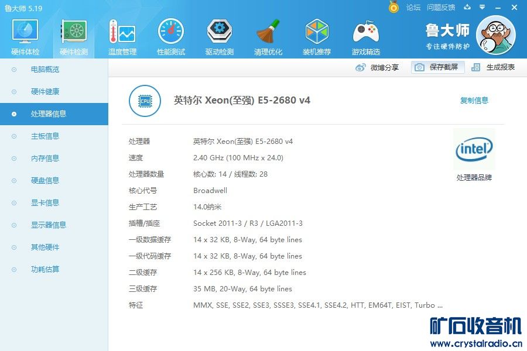Click the radio bullet beside 硬件健康
Viewport: 527px width, 351px height.
[14, 92]
